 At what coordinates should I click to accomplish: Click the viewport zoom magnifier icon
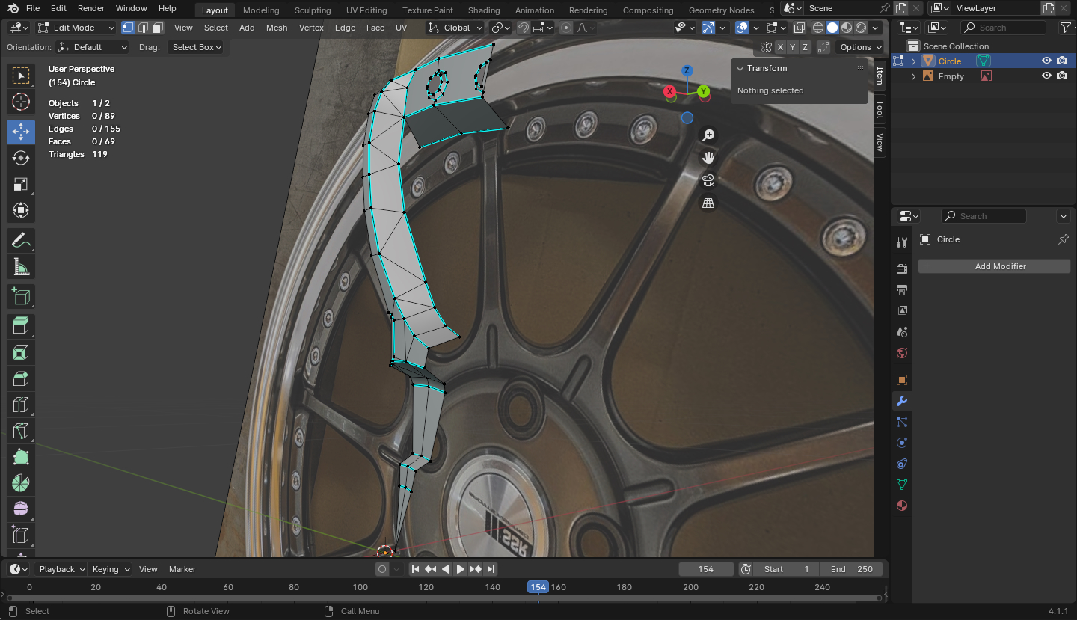point(708,135)
